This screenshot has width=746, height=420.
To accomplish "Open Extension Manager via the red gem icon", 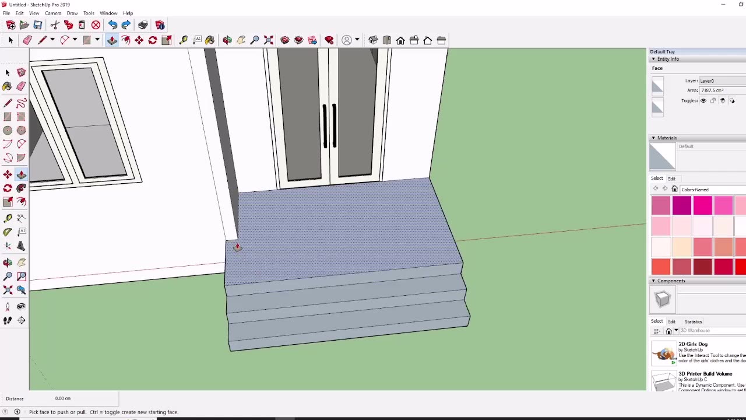I will point(329,40).
